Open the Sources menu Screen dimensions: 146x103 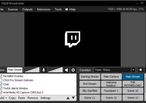point(13,9)
